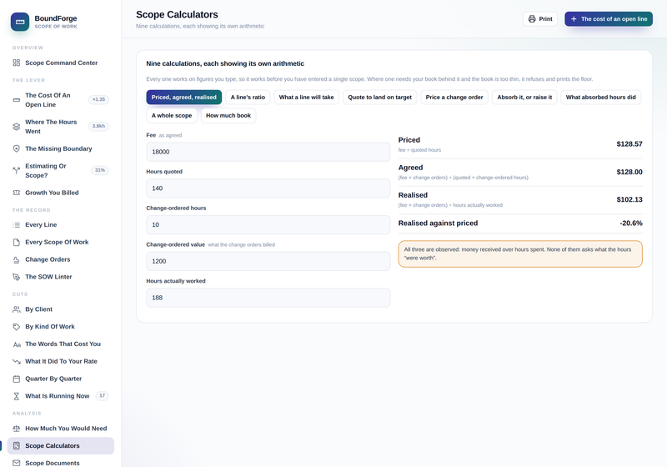Navigate to The SOW Linter
The image size is (667, 467).
click(x=60, y=277)
